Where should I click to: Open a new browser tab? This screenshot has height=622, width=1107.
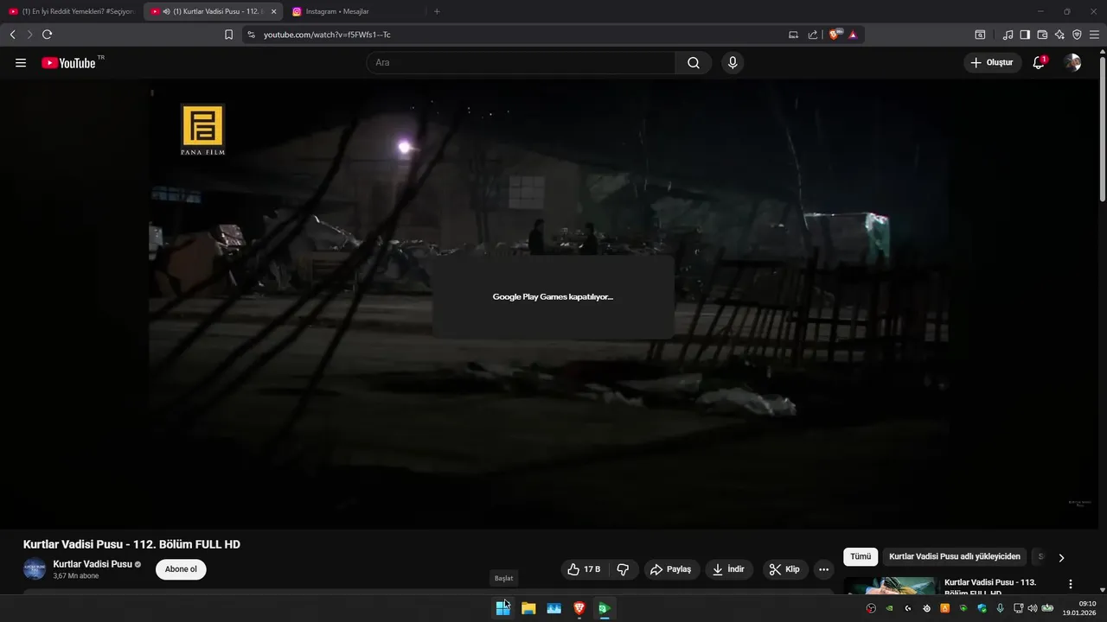pyautogui.click(x=437, y=11)
